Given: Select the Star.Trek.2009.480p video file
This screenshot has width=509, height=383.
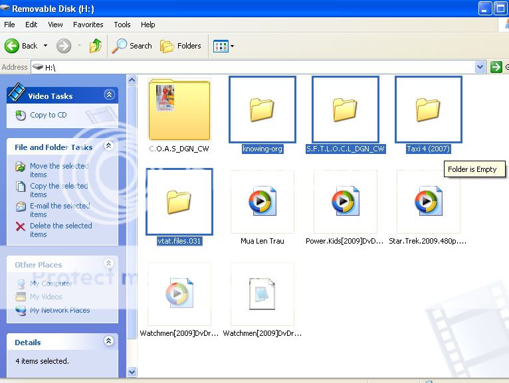Looking at the screenshot, I should point(428,201).
